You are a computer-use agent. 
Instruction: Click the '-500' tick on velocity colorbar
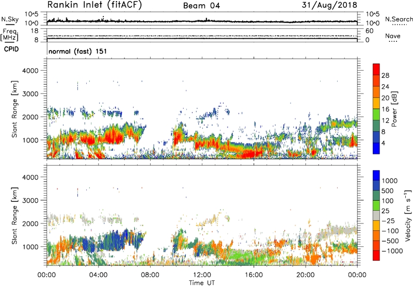(x=390, y=241)
